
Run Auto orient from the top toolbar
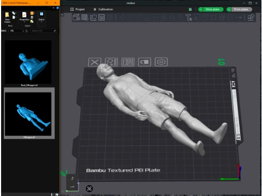point(93,17)
